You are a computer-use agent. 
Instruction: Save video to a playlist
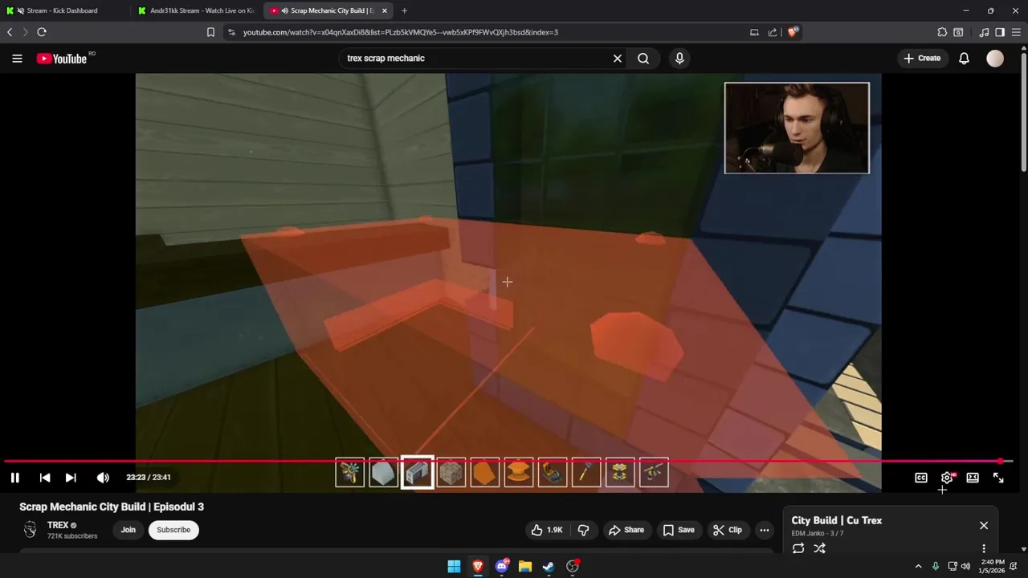679,530
